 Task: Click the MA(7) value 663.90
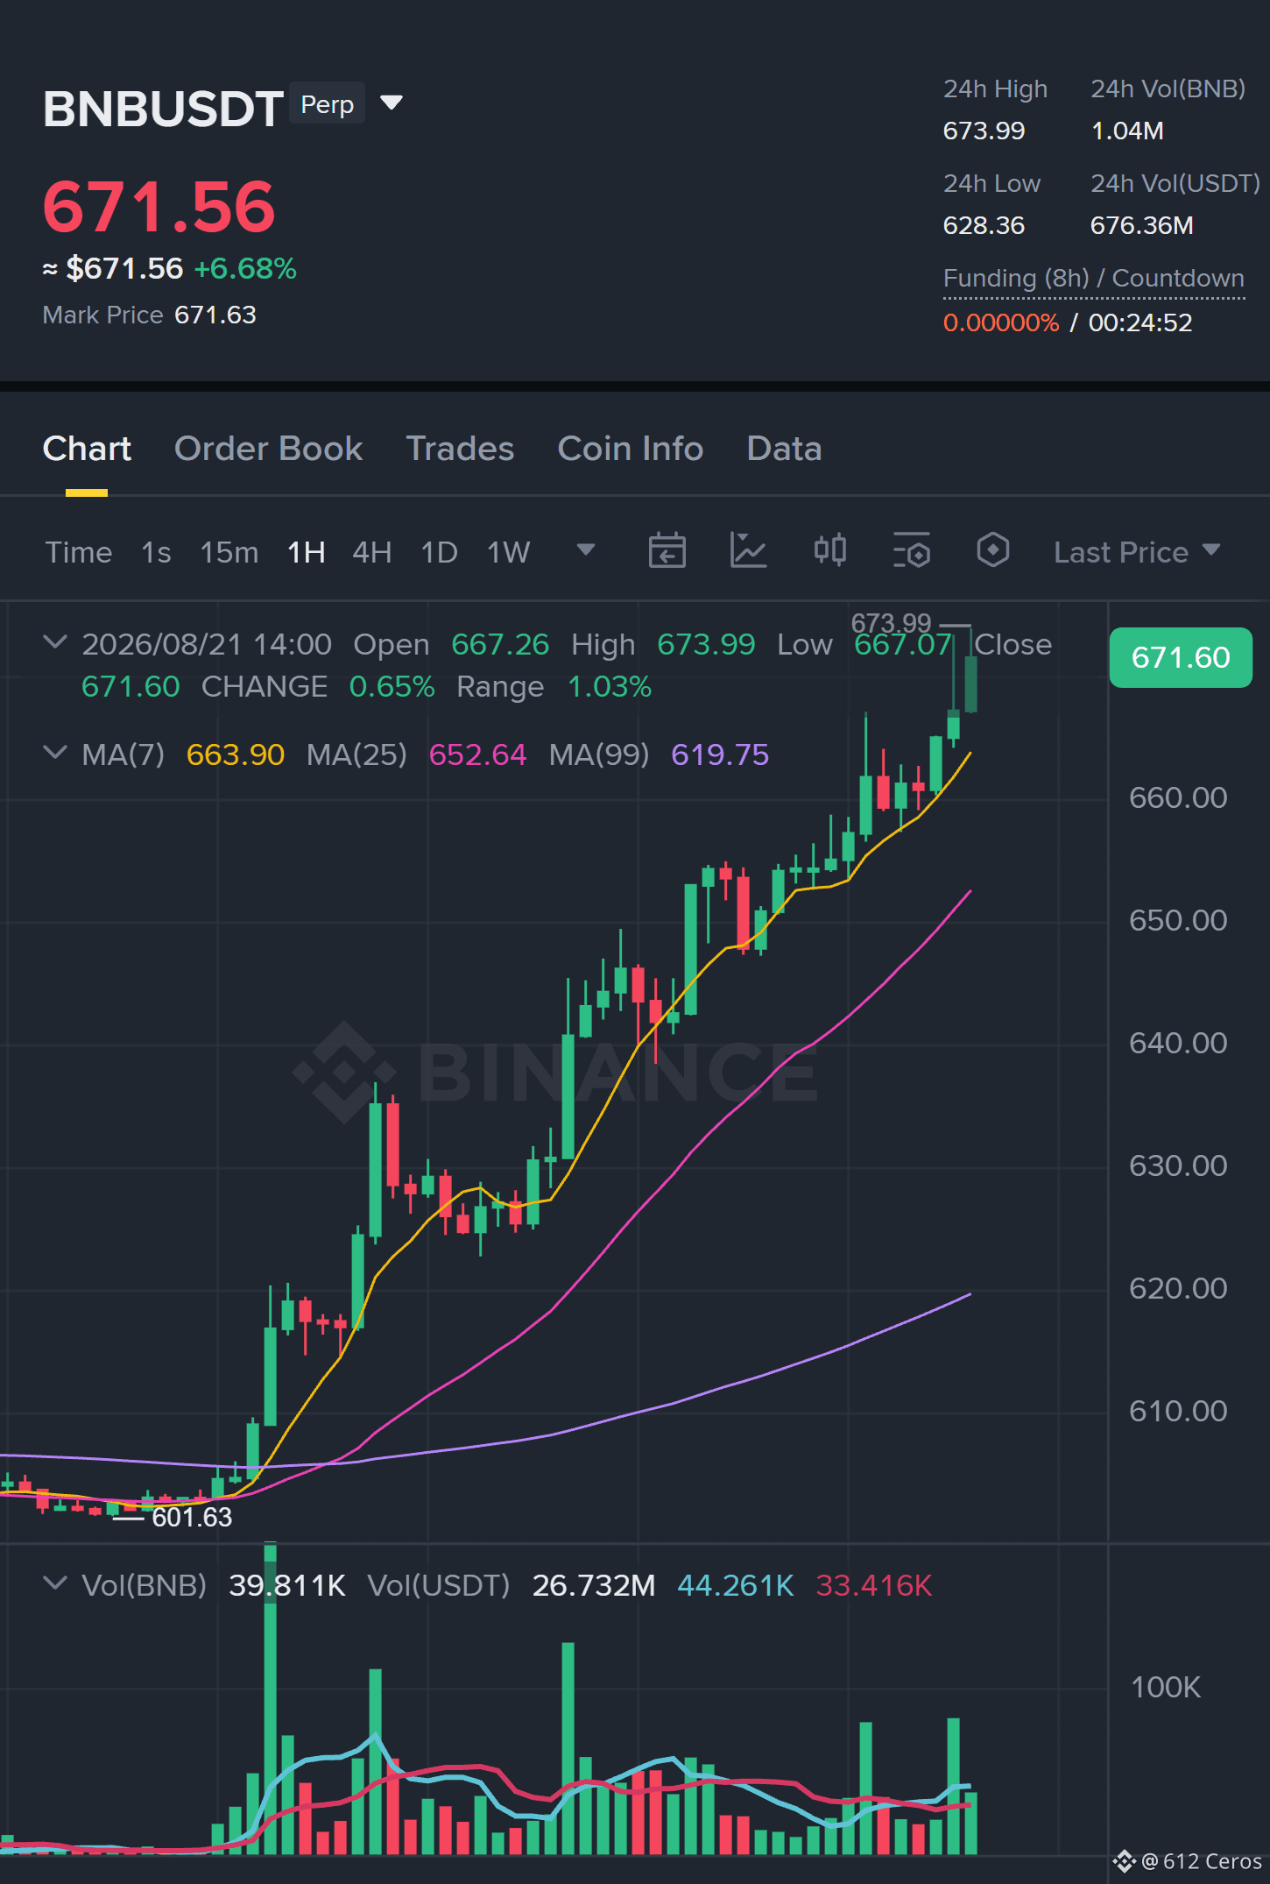click(236, 754)
